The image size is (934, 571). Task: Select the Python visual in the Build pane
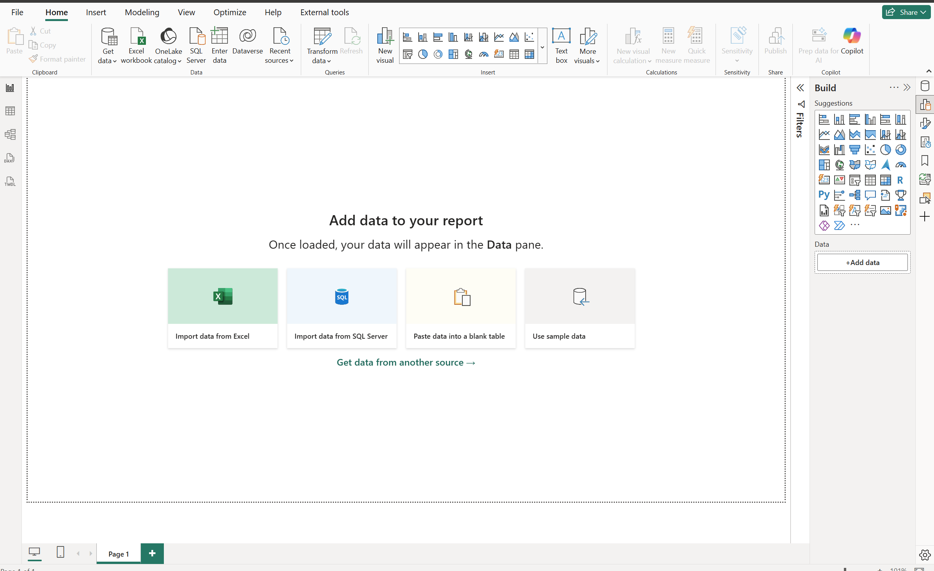click(x=824, y=195)
